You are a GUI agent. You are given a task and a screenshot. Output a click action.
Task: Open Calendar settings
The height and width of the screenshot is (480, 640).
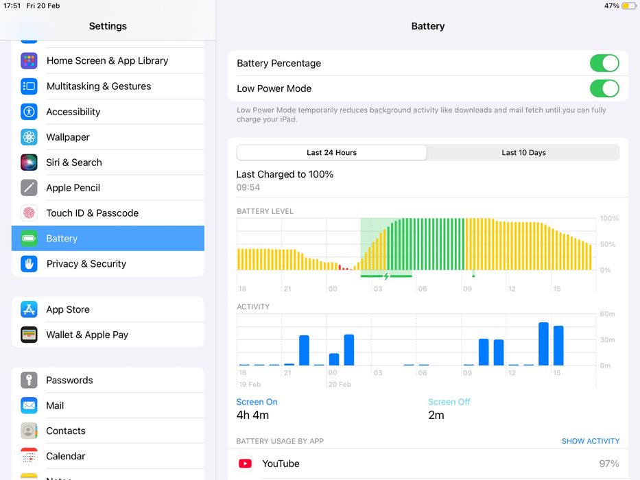pos(108,456)
